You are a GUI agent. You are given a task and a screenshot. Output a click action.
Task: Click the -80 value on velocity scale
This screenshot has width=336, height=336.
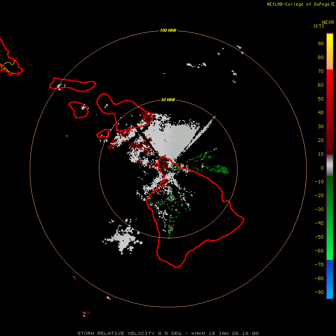(319, 279)
